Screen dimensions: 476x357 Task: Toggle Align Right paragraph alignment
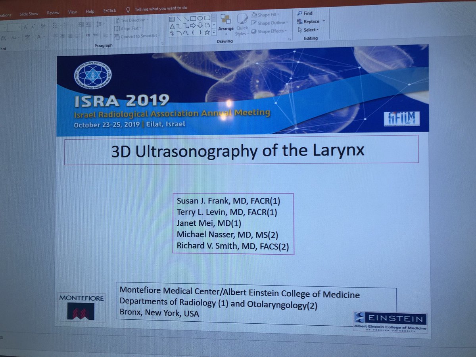[70, 36]
